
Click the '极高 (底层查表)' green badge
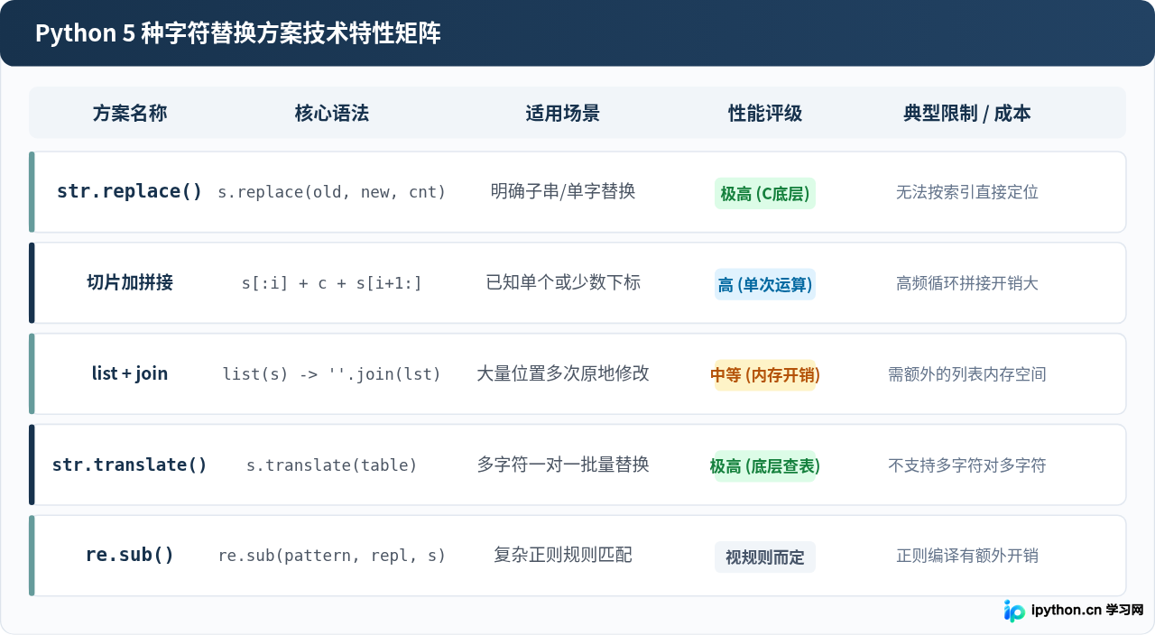765,466
